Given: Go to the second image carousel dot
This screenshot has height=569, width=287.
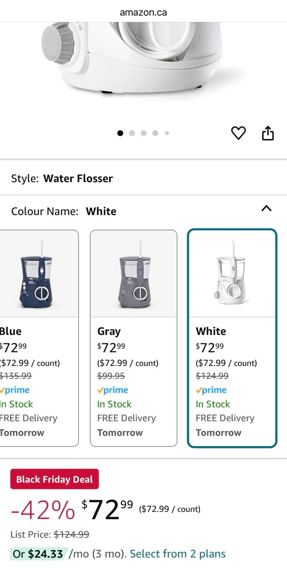Looking at the screenshot, I should [132, 133].
